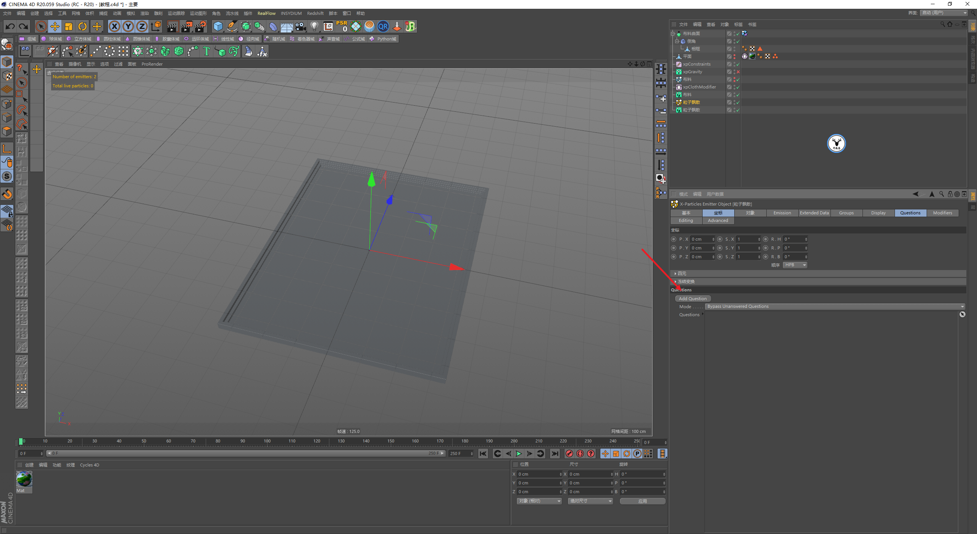Open the Pen spline tool
This screenshot has height=534, width=977.
coord(232,26)
